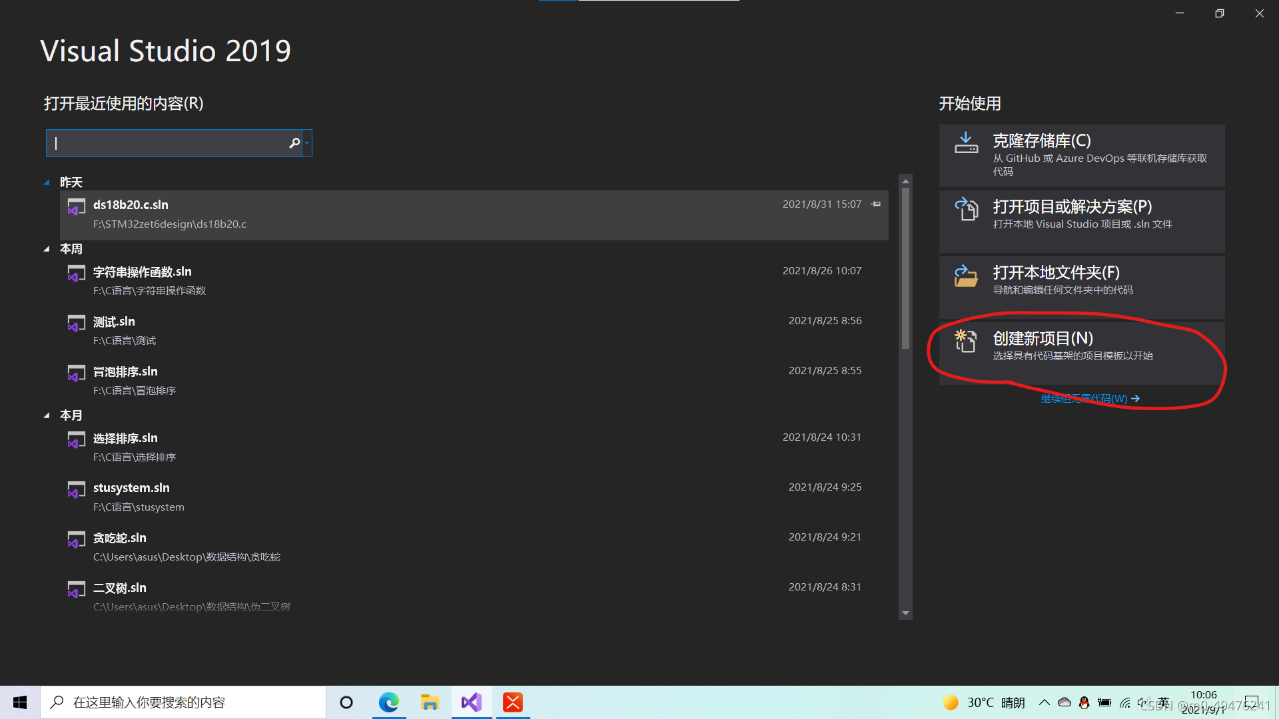Click the clone repository download icon
Viewport: 1279px width, 719px height.
click(966, 142)
